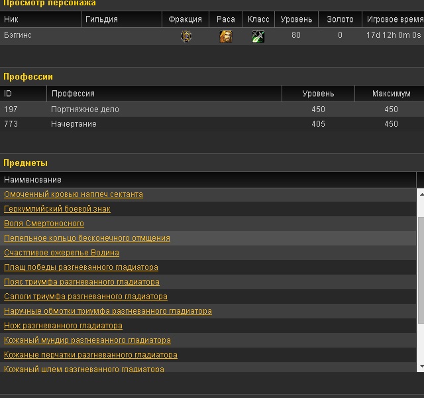Open Пепельное кольцо бесконечного отмщения item
The image size is (424, 398).
point(87,238)
